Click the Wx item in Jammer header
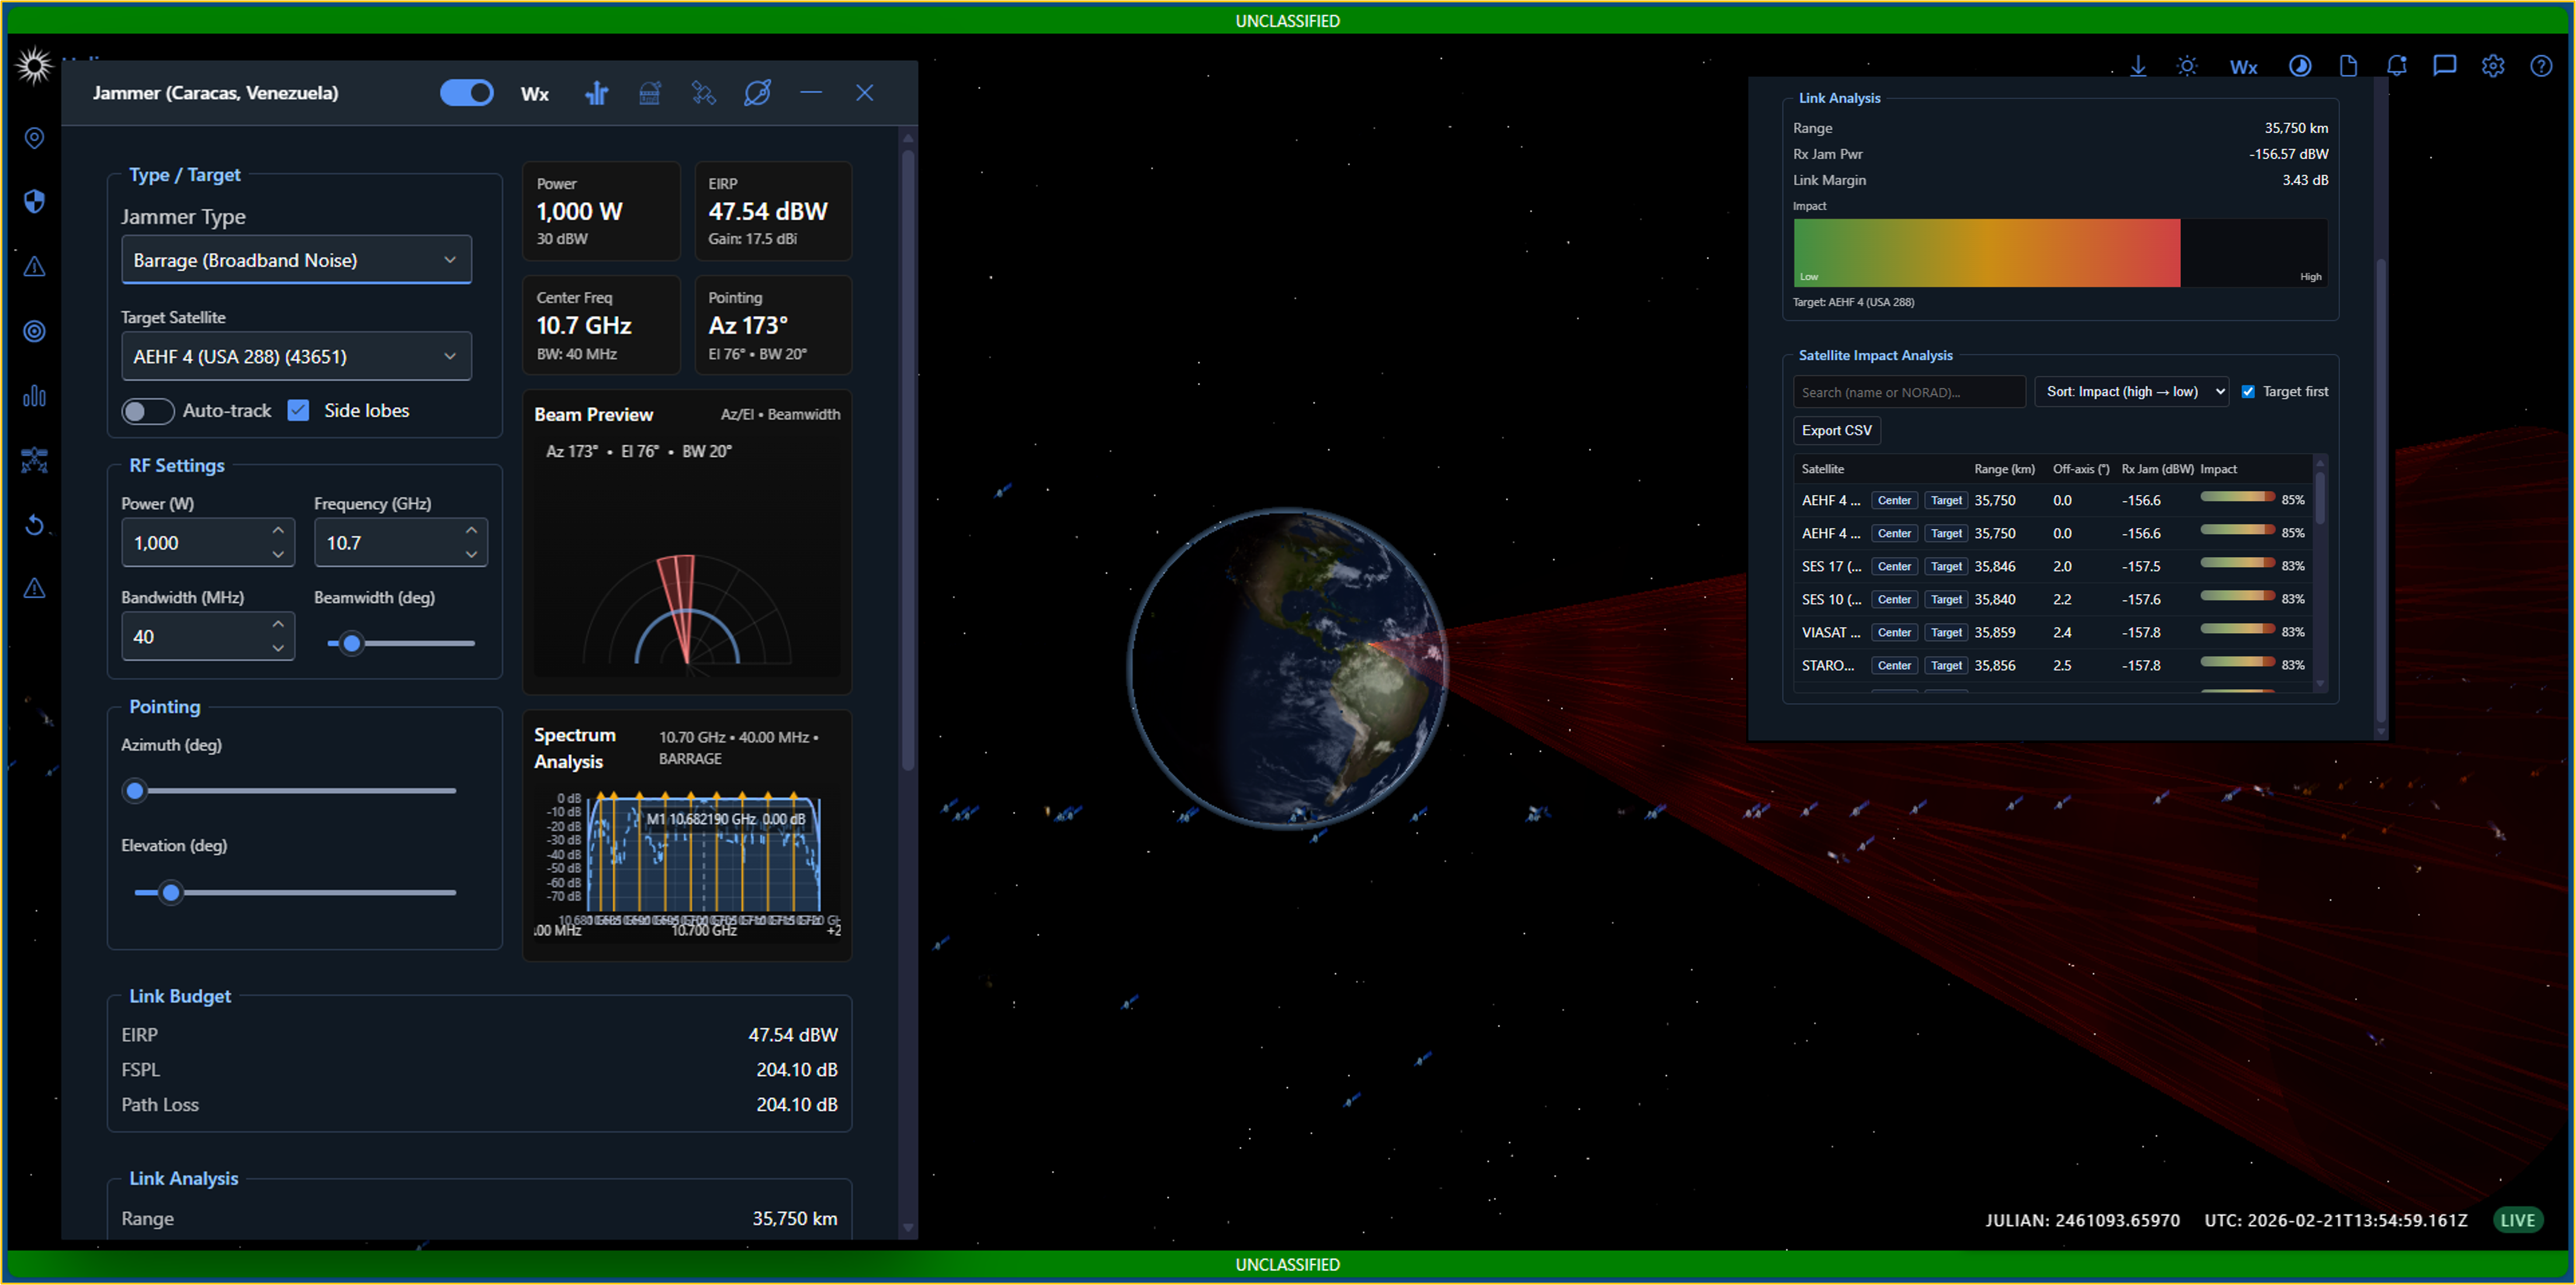2576x1285 pixels. (535, 94)
